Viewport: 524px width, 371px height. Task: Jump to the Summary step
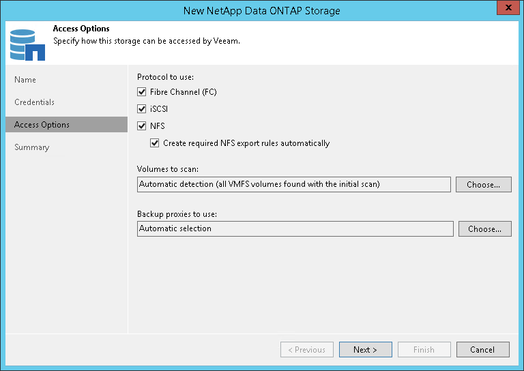click(x=31, y=147)
